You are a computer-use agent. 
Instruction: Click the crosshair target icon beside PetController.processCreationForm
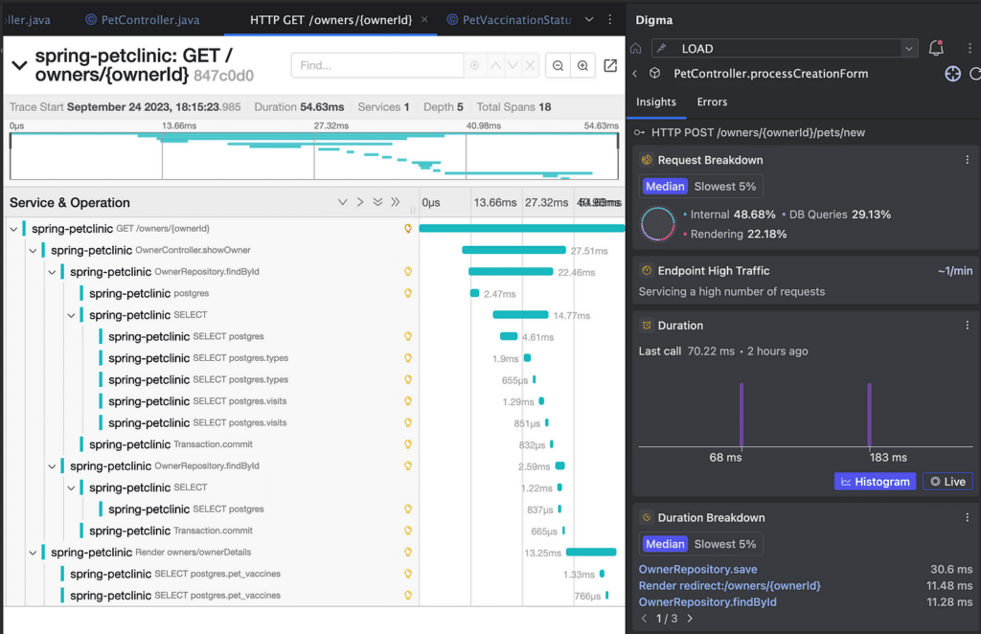(952, 74)
